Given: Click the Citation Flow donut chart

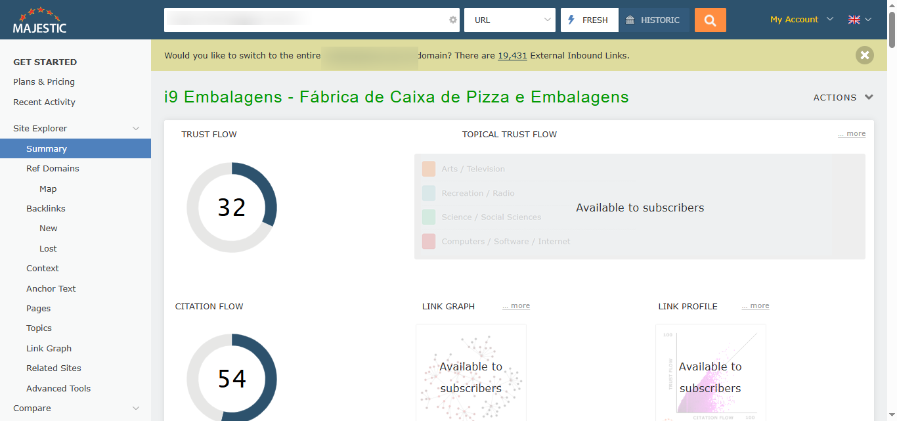Looking at the screenshot, I should click(x=232, y=378).
